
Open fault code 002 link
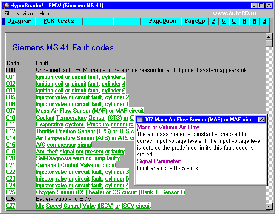pos(11,84)
